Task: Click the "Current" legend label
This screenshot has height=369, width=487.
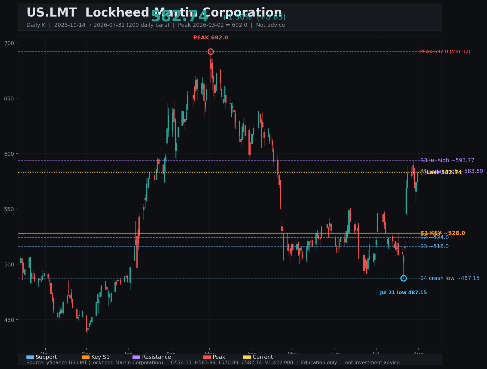Action: 263,357
